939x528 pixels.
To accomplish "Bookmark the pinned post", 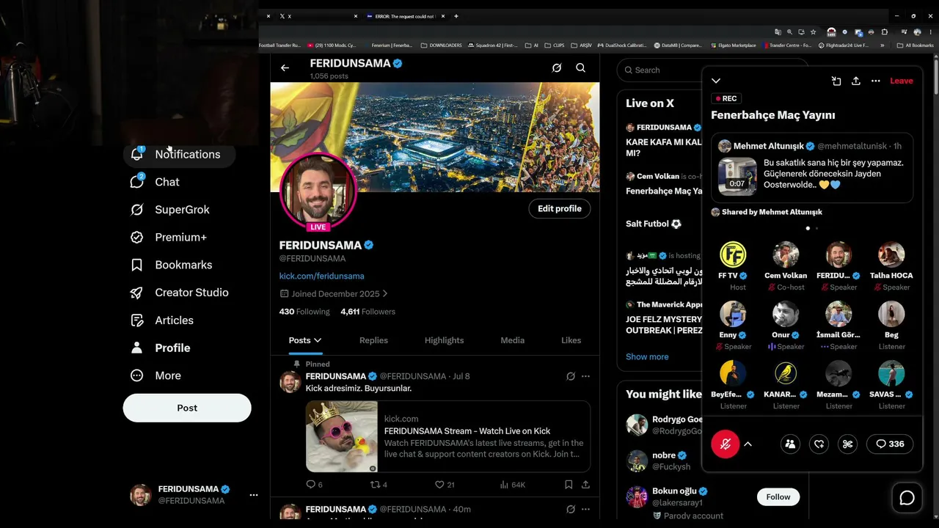I will click(x=569, y=485).
